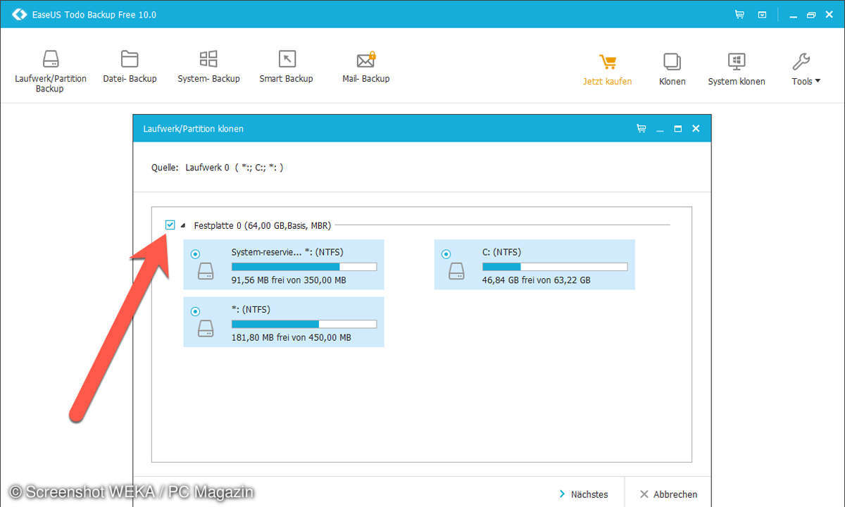Open the System-Backup option
The image size is (845, 507).
coord(208,68)
